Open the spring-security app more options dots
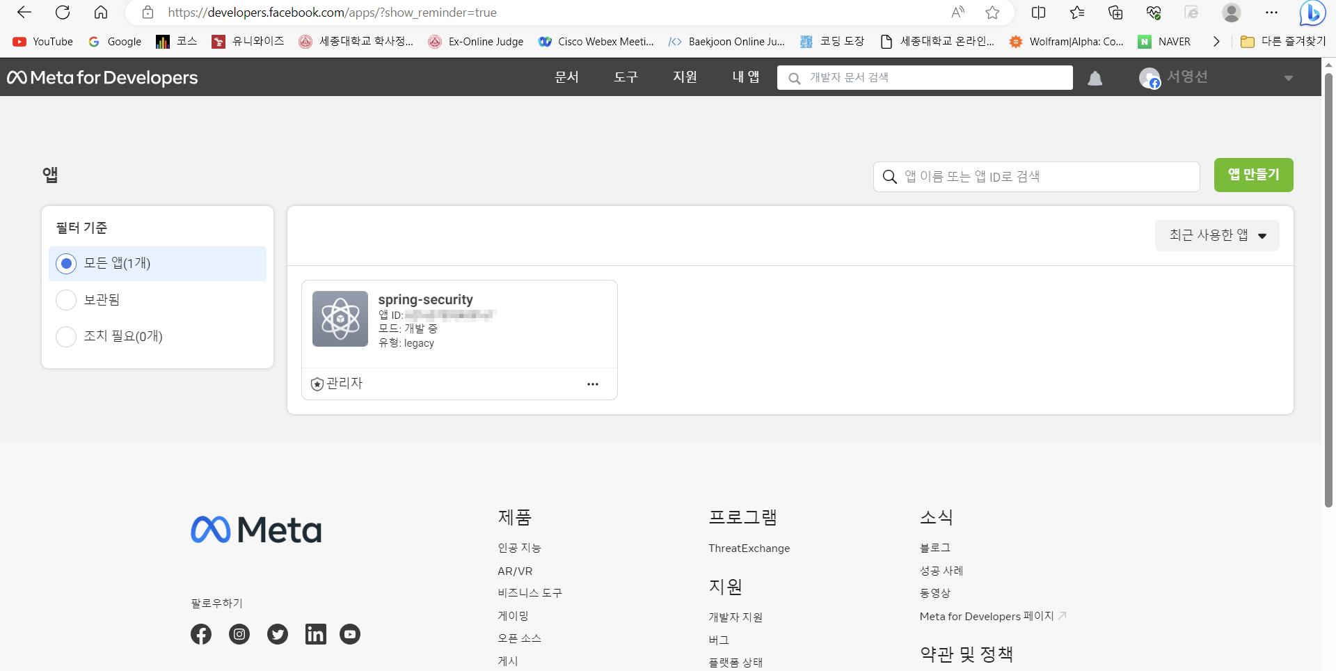The image size is (1336, 671). [593, 384]
